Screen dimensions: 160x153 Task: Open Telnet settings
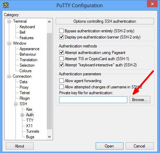tap(25, 93)
